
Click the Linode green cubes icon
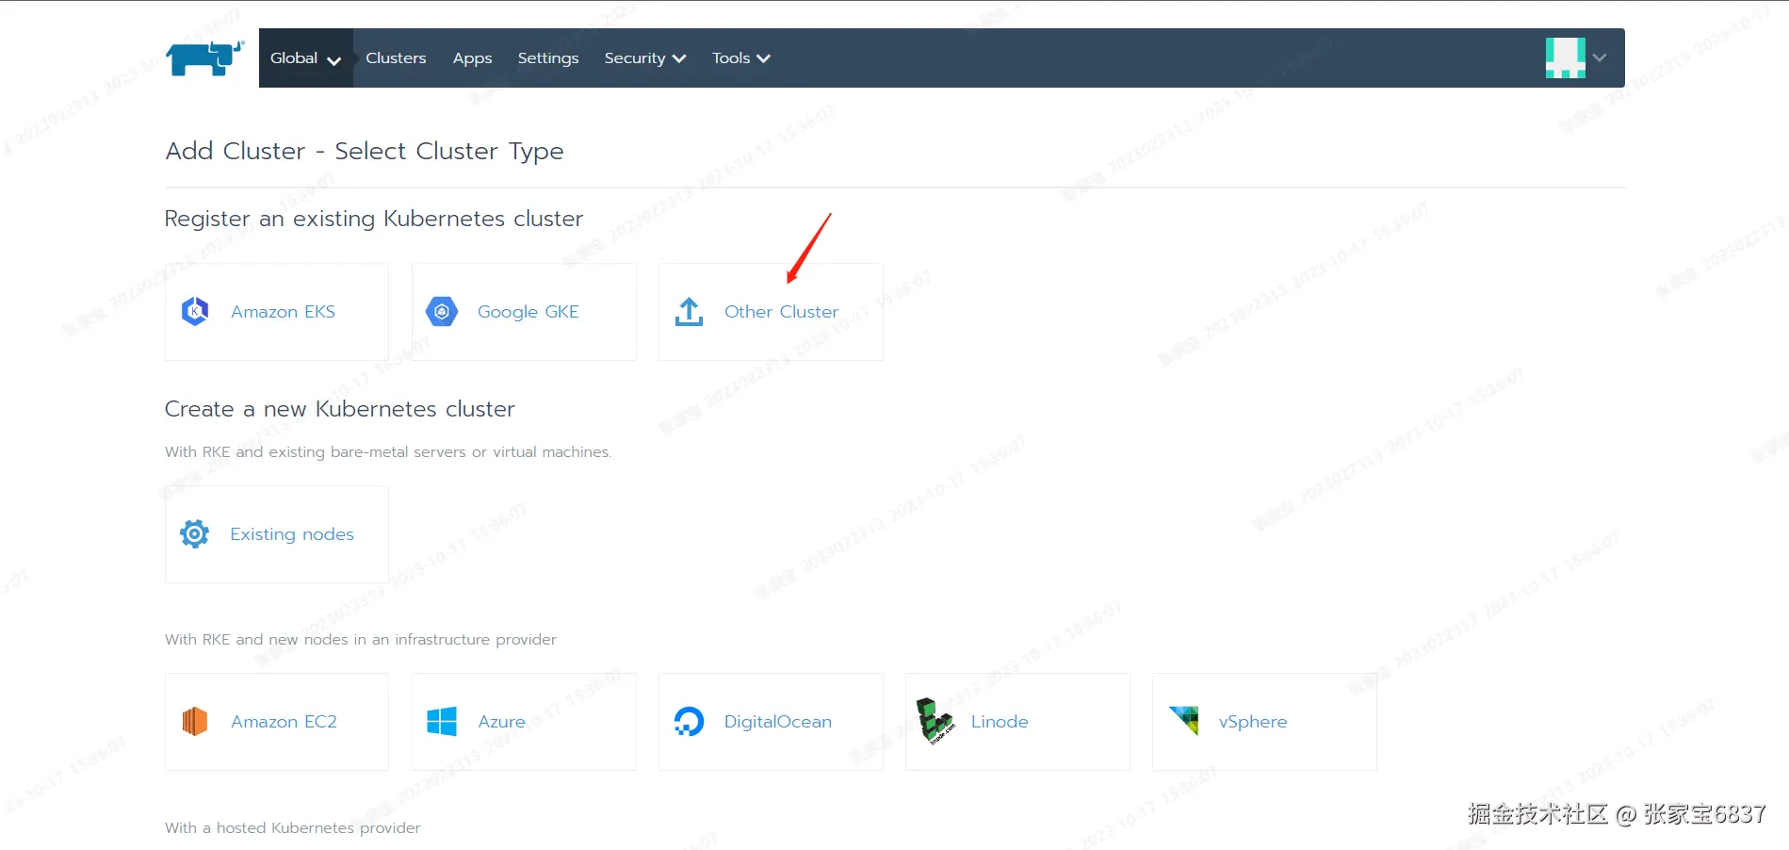(935, 721)
